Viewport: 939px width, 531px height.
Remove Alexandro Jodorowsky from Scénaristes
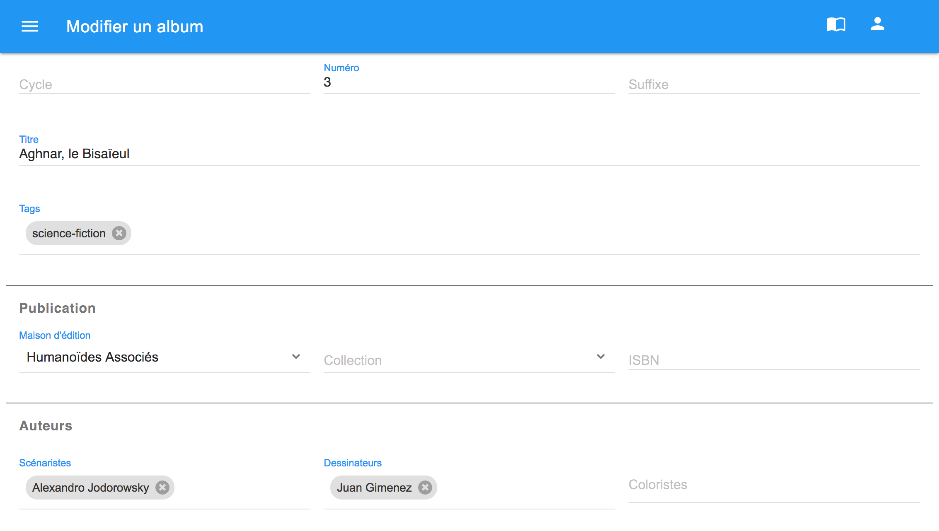click(162, 488)
